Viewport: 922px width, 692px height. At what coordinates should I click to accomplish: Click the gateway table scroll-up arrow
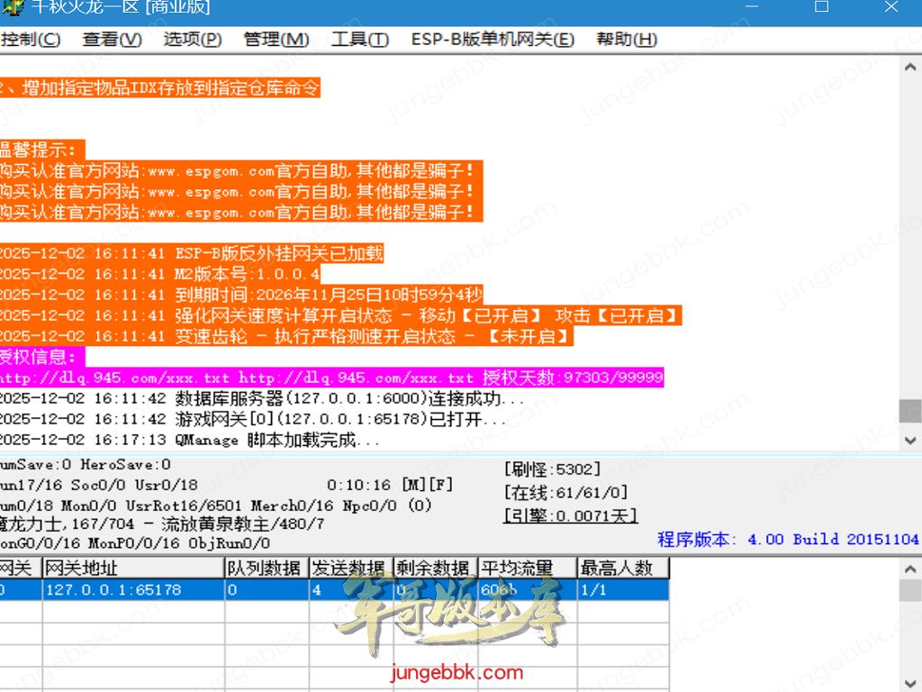[910, 568]
